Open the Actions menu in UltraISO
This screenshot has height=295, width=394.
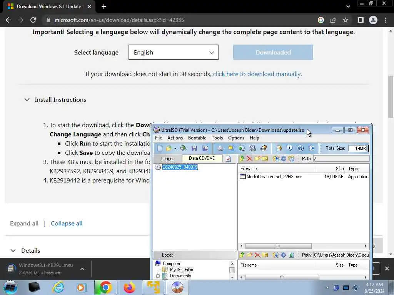point(175,138)
